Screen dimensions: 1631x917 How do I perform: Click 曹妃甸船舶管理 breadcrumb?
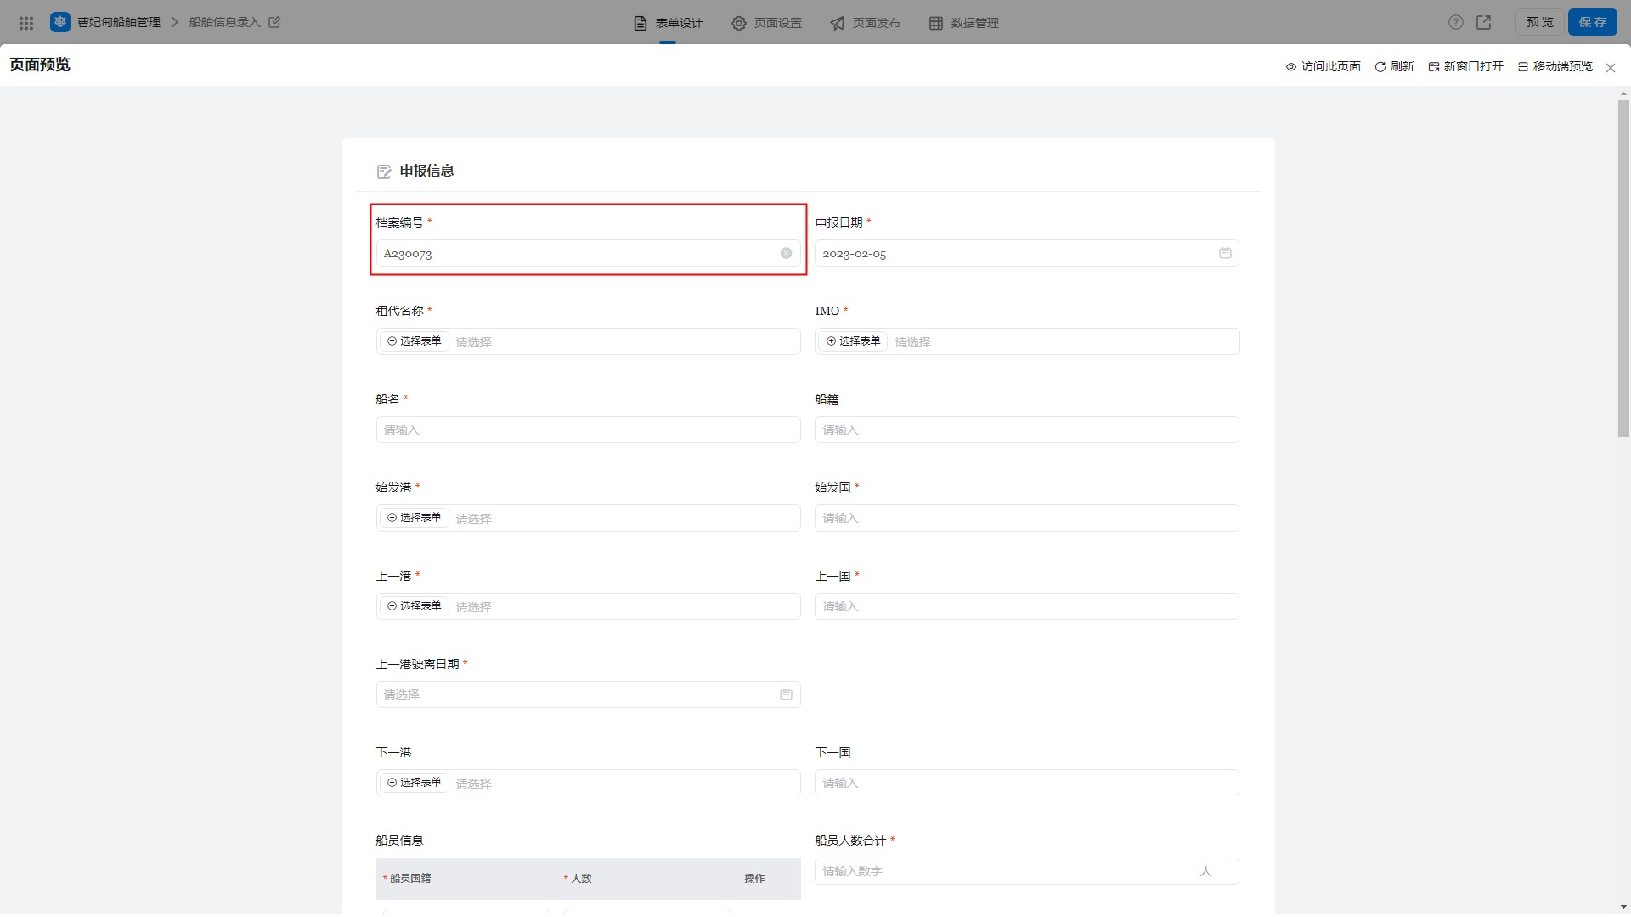tap(119, 22)
